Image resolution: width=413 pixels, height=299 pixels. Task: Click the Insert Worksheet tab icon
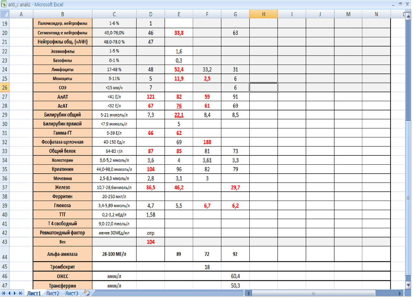tap(87, 293)
